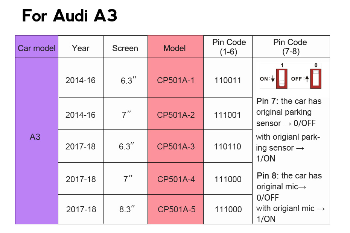Click the OFF DIP switch icon
Screen dimensions: 350x233
(x=316, y=79)
